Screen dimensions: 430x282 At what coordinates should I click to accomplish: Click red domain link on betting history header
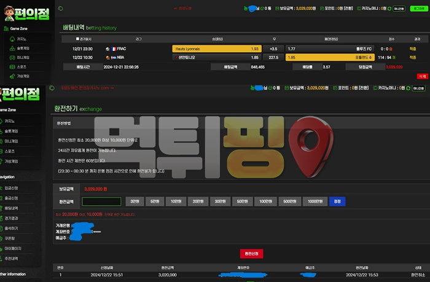[x=183, y=9]
